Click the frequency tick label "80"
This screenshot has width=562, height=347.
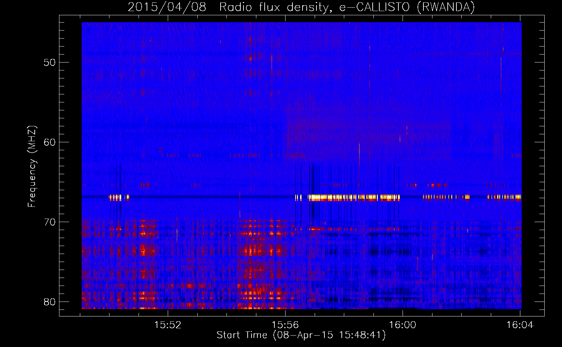[50, 302]
